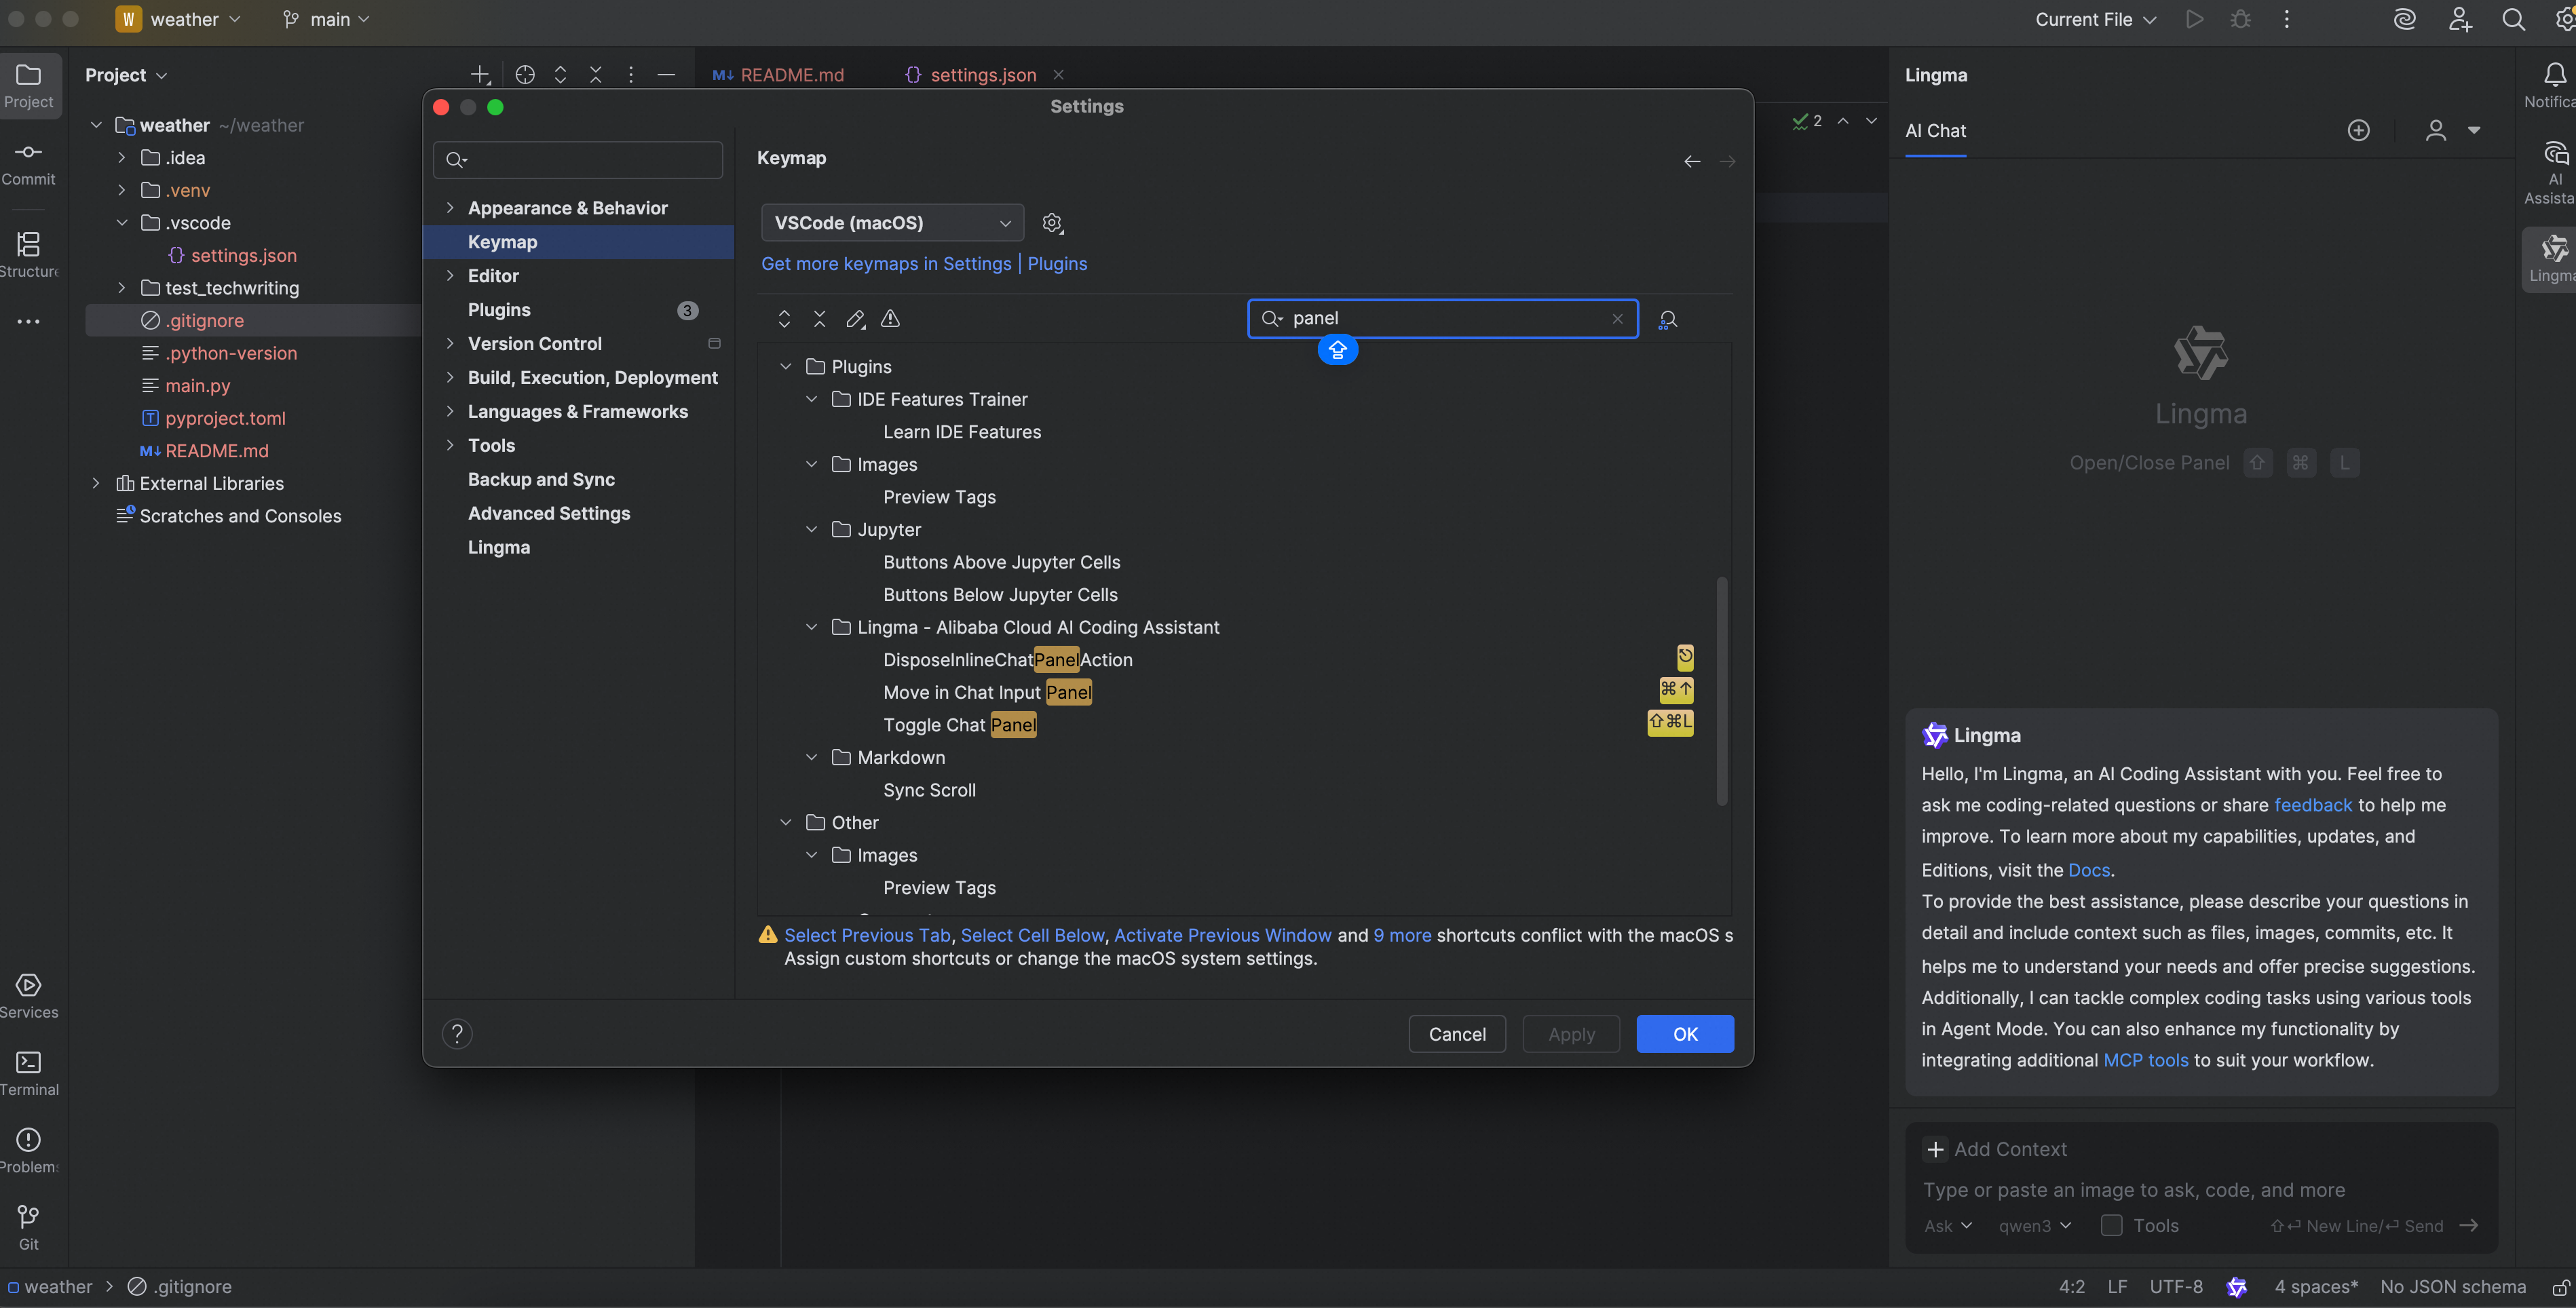
Task: Open the Ask mode dropdown
Action: pos(1947,1226)
